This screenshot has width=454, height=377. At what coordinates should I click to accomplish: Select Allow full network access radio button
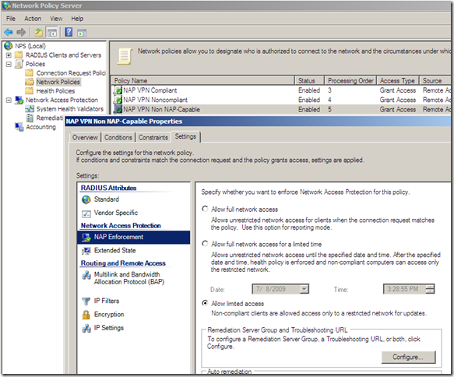click(205, 209)
